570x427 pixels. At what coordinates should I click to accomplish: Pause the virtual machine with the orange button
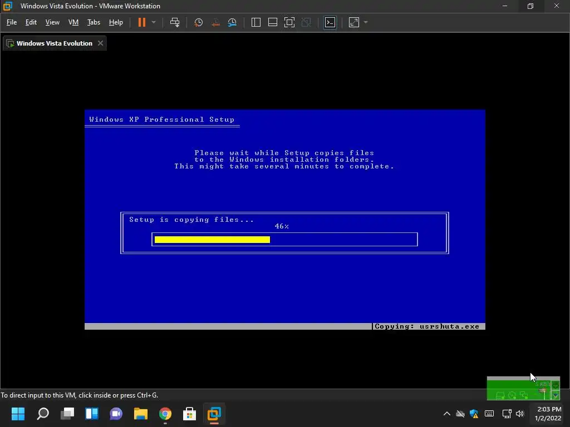pyautogui.click(x=142, y=22)
